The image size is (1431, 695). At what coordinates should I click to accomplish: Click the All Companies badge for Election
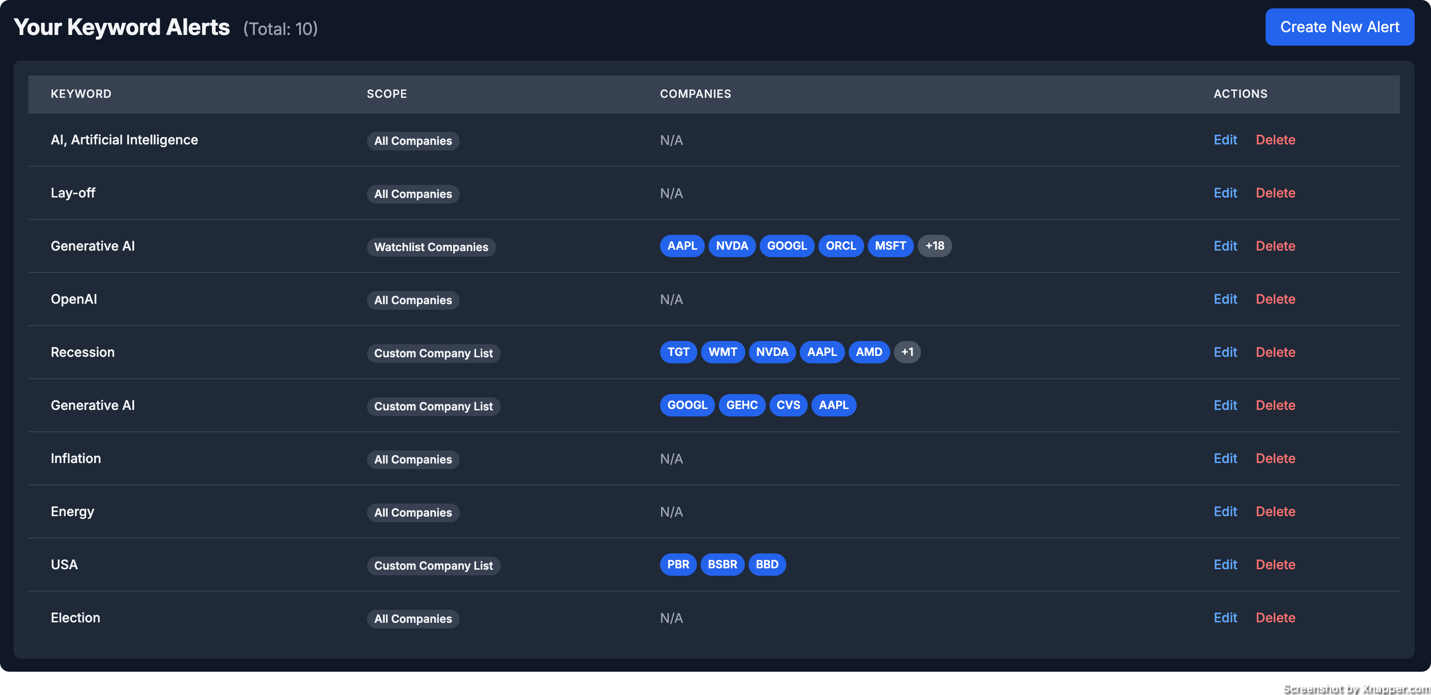413,618
